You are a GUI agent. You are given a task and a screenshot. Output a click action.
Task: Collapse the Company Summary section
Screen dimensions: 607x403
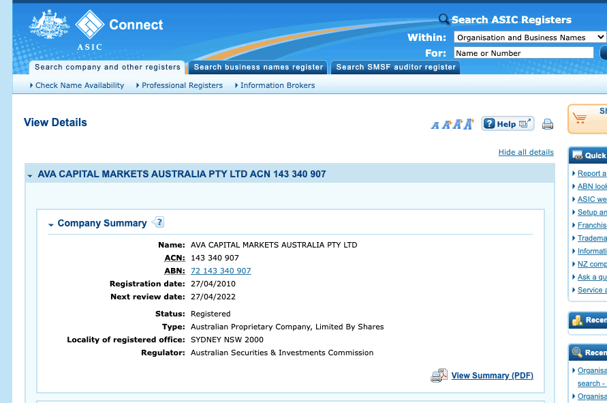click(50, 224)
